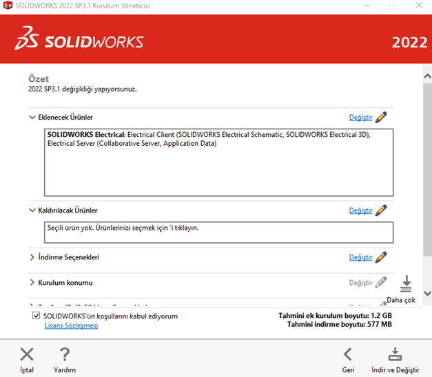
Task: Click Değiştir link for Eklenecek Ürünler
Action: (360, 118)
